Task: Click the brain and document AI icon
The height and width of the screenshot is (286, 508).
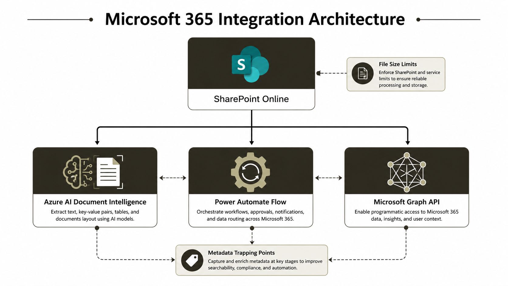Action: [93, 172]
